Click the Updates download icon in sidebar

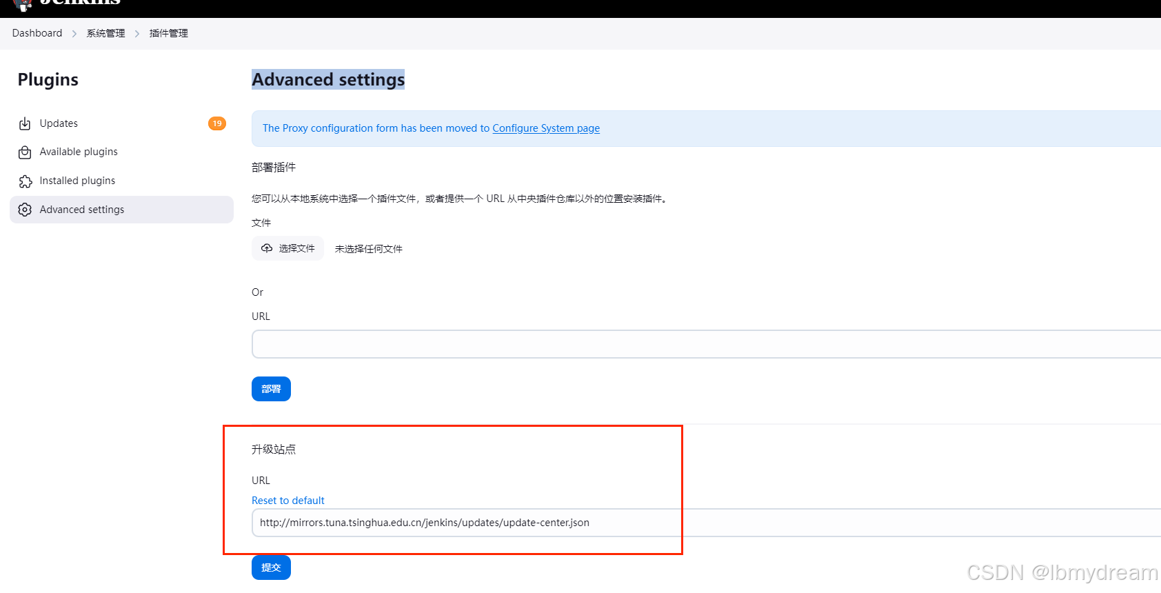tap(25, 123)
